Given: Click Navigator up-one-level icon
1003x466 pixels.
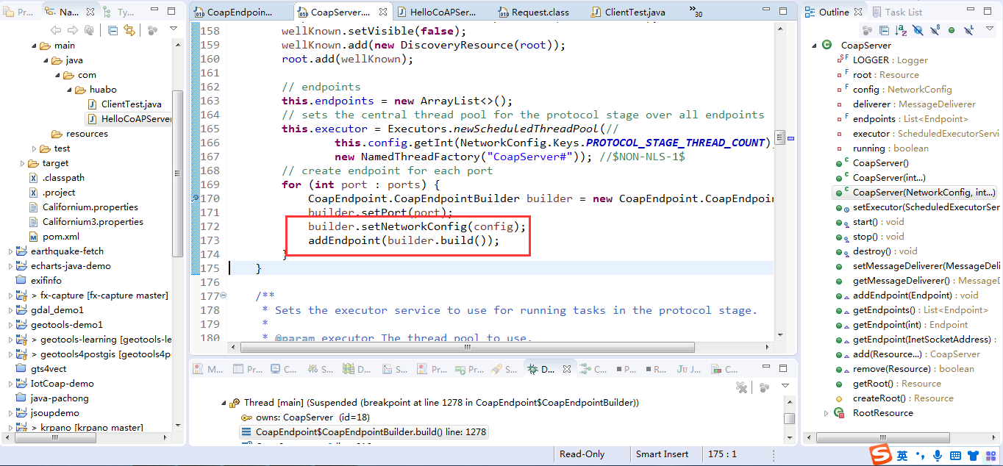Looking at the screenshot, I should click(89, 30).
